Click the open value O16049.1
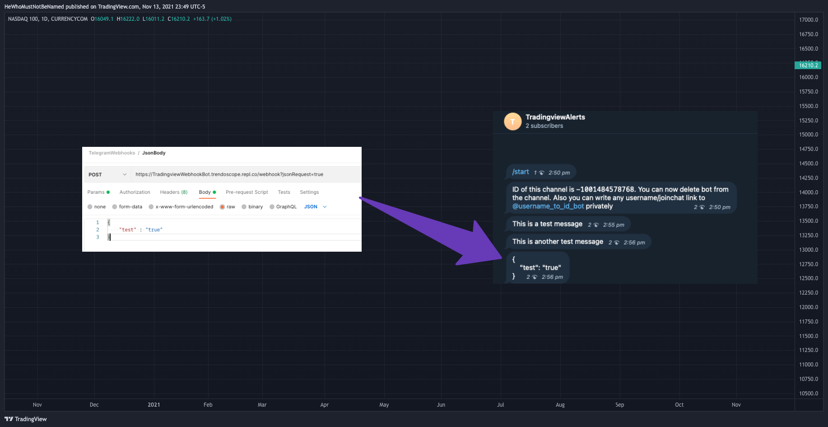828x427 pixels. click(x=102, y=19)
